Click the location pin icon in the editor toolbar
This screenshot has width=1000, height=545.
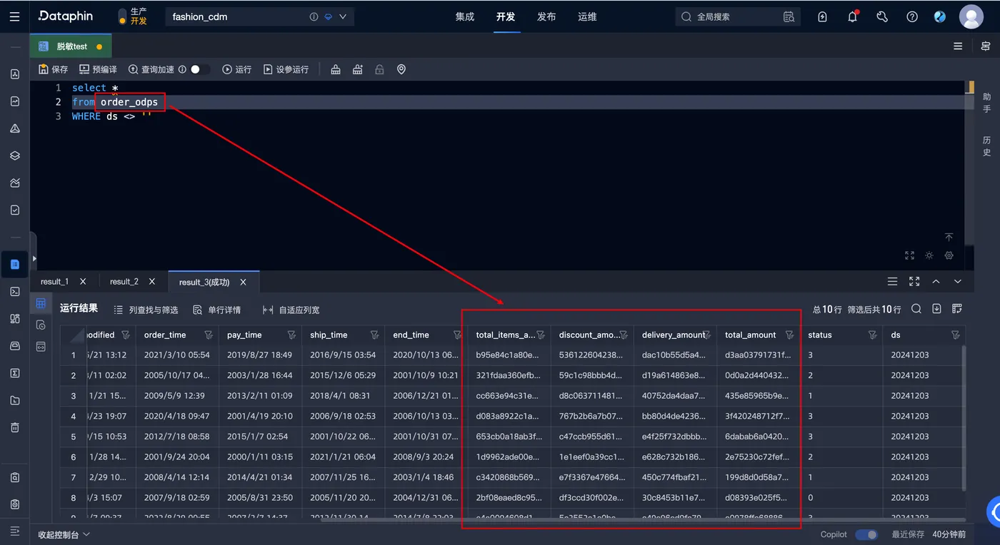[401, 69]
